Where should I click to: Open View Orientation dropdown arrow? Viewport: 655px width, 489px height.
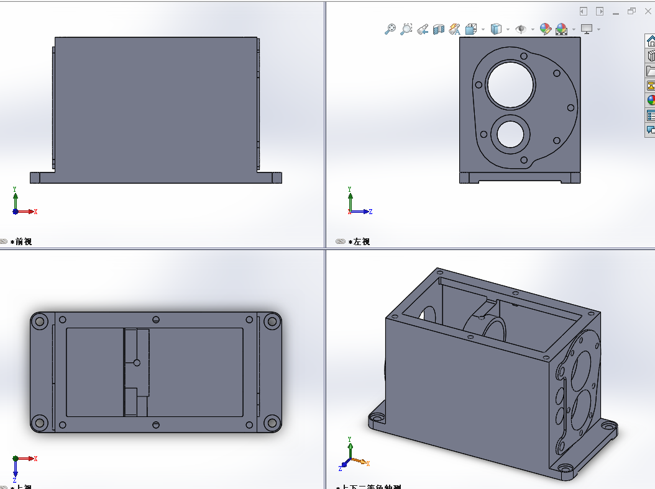tap(483, 30)
